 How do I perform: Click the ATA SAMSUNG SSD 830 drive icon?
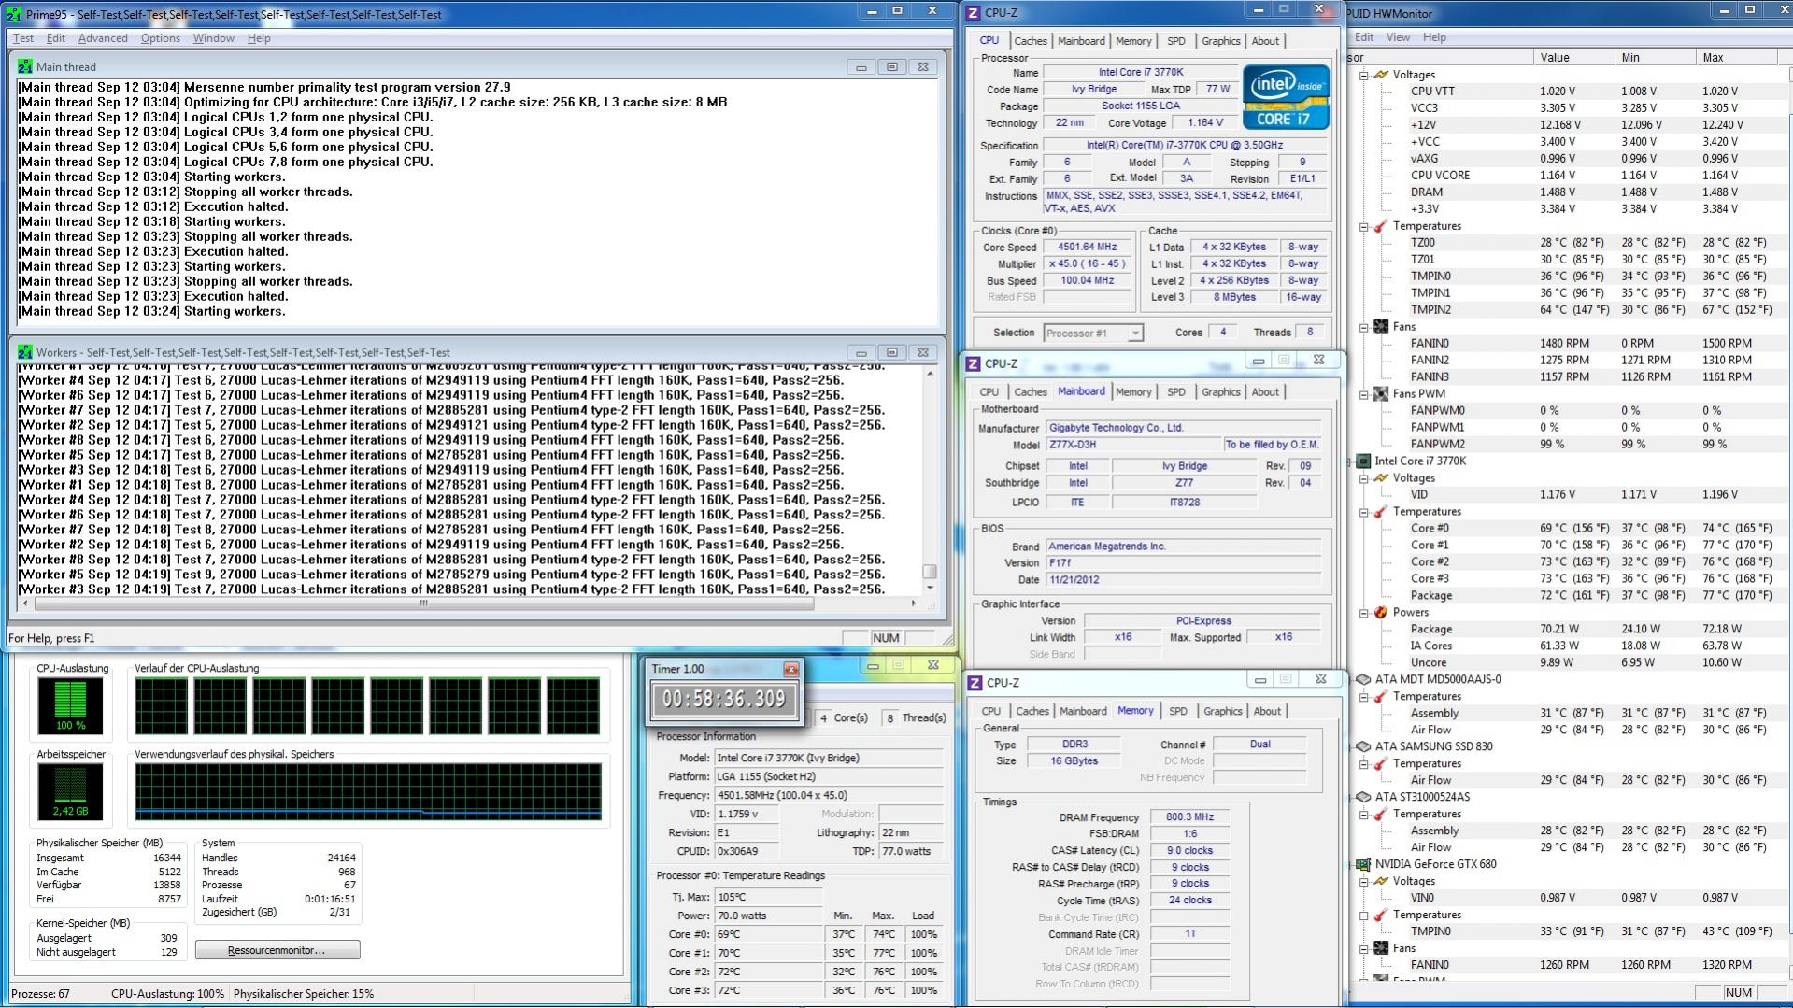1363,746
